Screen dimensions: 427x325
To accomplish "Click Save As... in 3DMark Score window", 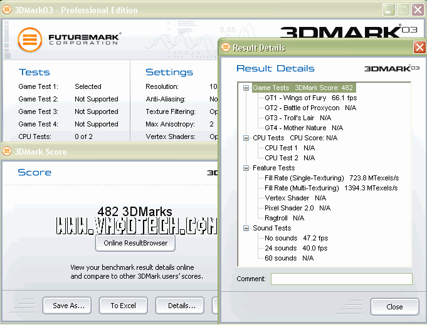I will pyautogui.click(x=67, y=306).
